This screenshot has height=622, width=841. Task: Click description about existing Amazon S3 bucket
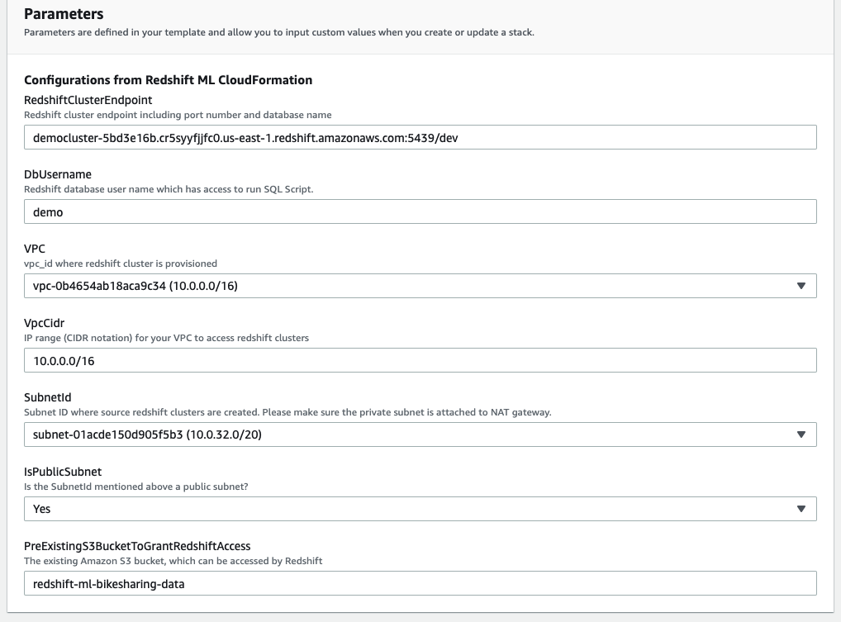(173, 562)
